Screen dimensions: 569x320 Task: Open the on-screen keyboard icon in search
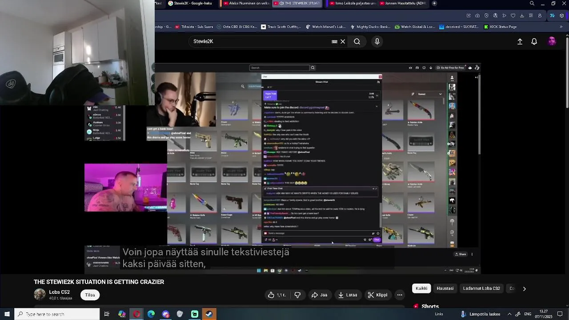[334, 41]
